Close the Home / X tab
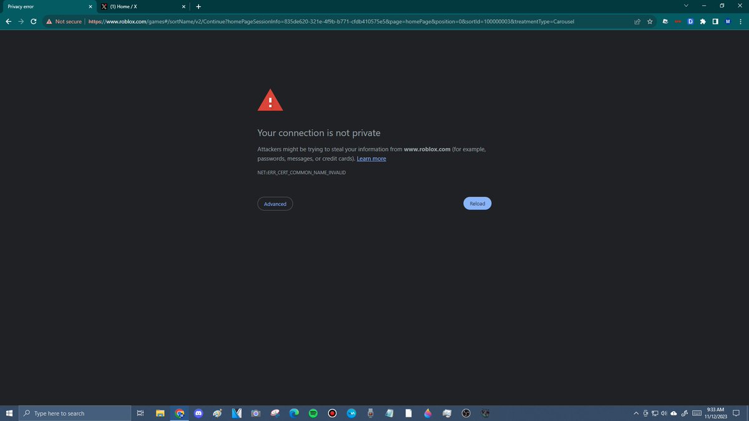 [x=184, y=6]
